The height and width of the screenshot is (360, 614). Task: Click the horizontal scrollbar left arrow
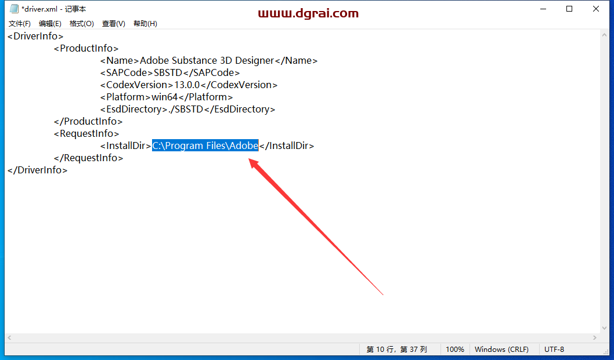(9, 337)
